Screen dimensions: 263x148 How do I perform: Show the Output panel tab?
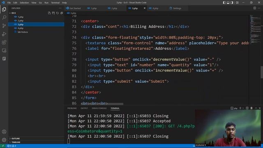pos(84,108)
